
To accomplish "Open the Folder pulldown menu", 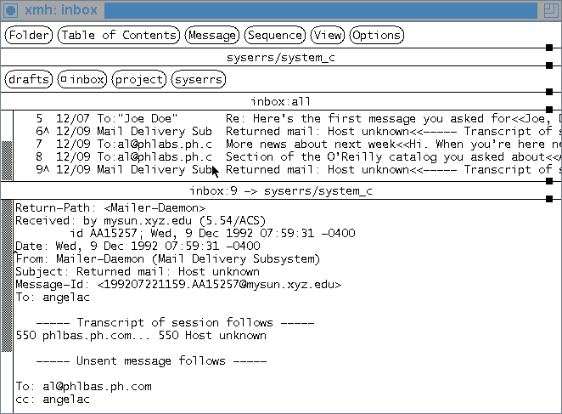I will [29, 35].
